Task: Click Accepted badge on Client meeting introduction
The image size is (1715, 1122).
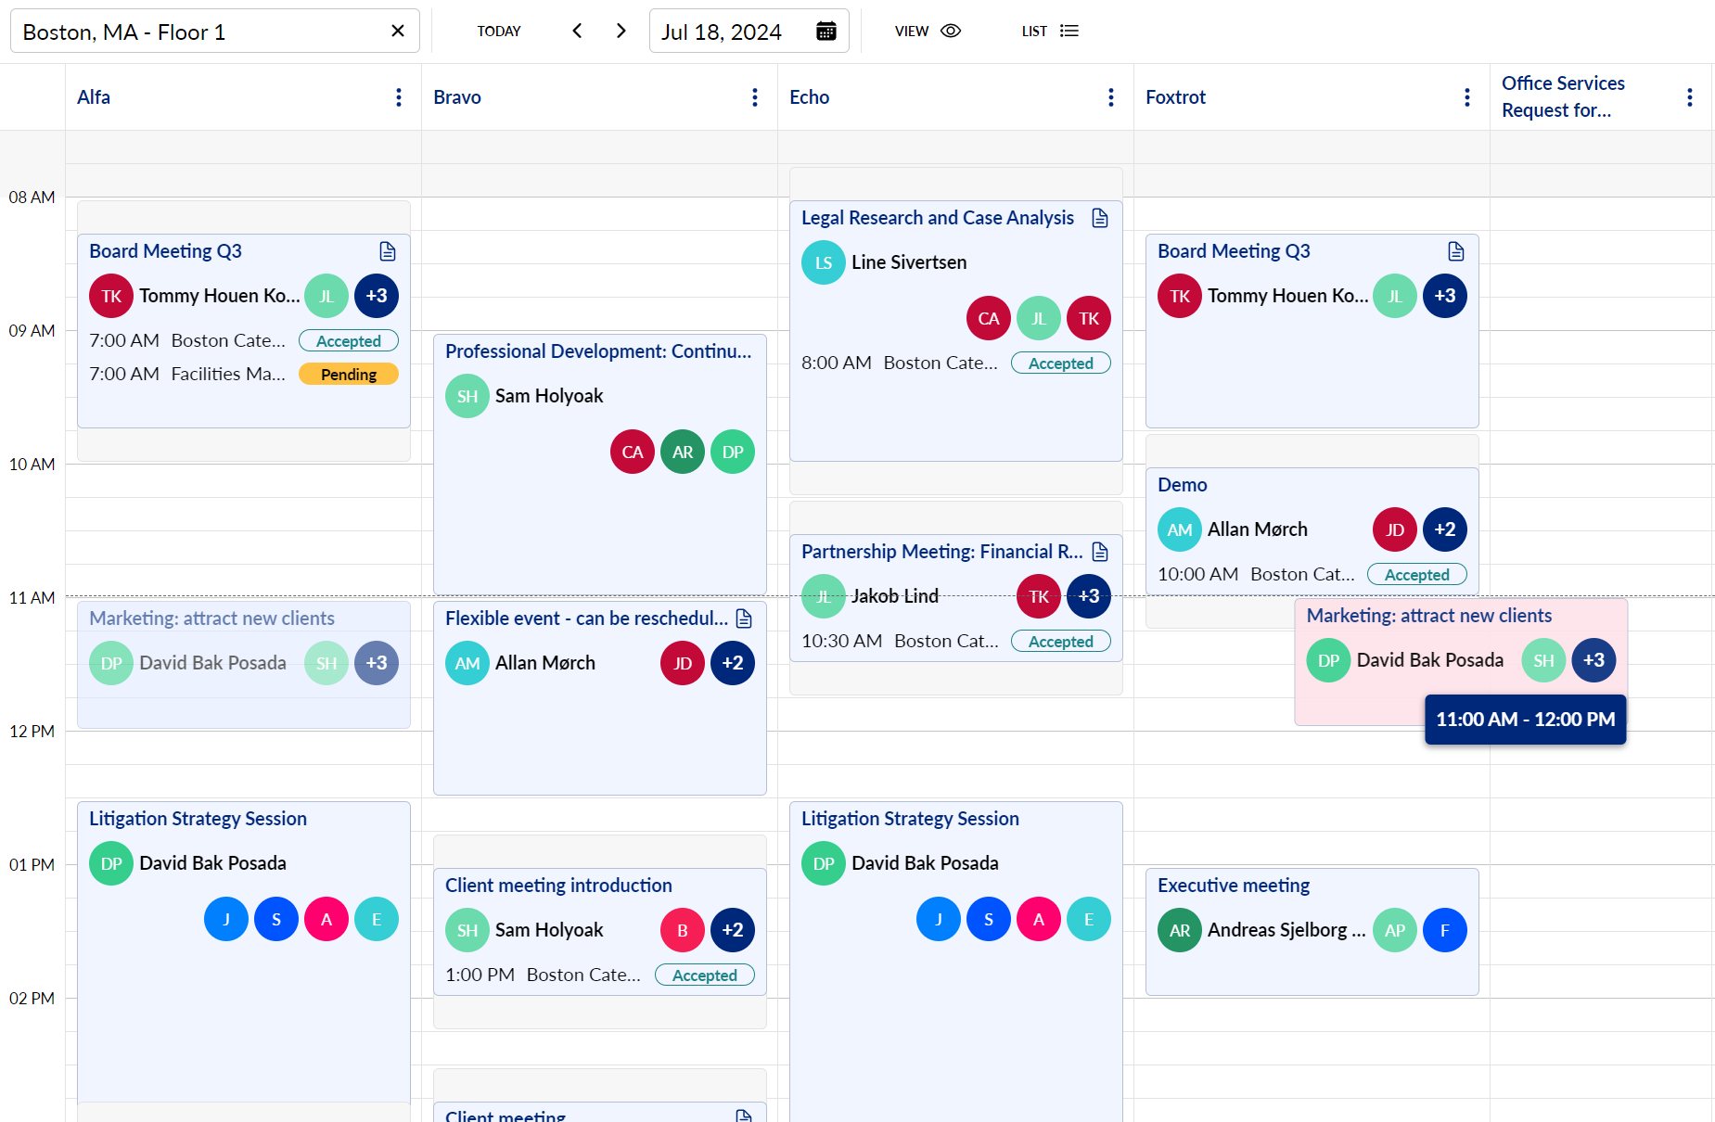Action: click(705, 975)
